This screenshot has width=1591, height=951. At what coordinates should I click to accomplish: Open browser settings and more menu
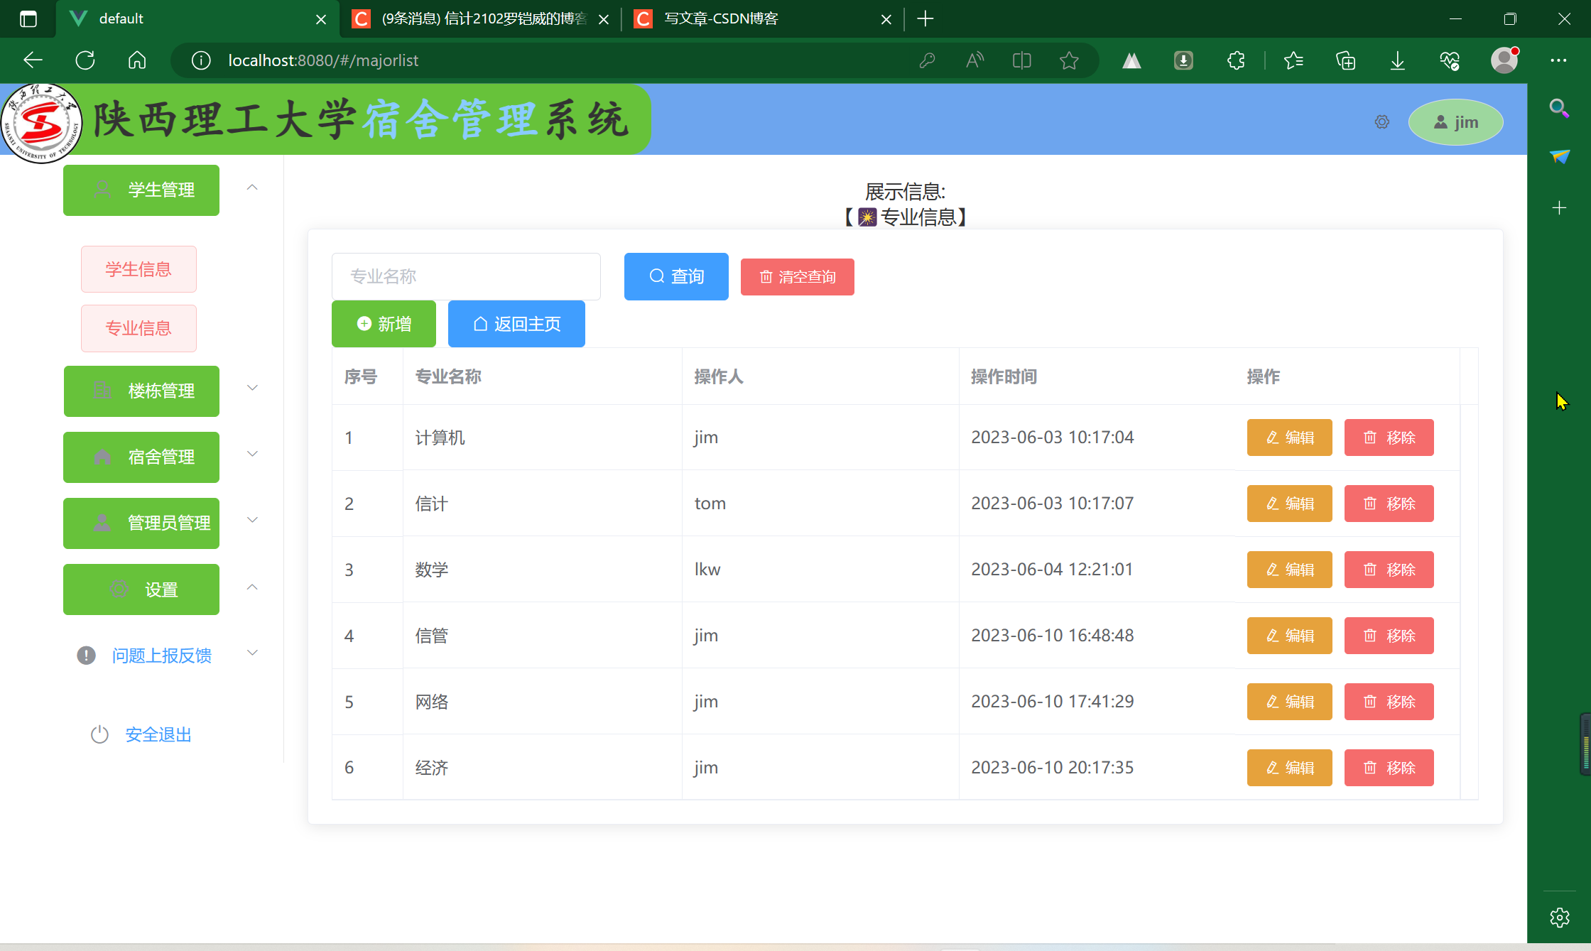click(1558, 60)
